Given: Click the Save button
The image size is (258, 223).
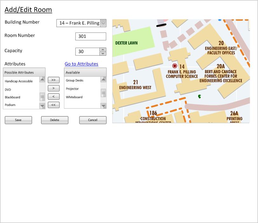Looking at the screenshot, I should click(x=18, y=120).
